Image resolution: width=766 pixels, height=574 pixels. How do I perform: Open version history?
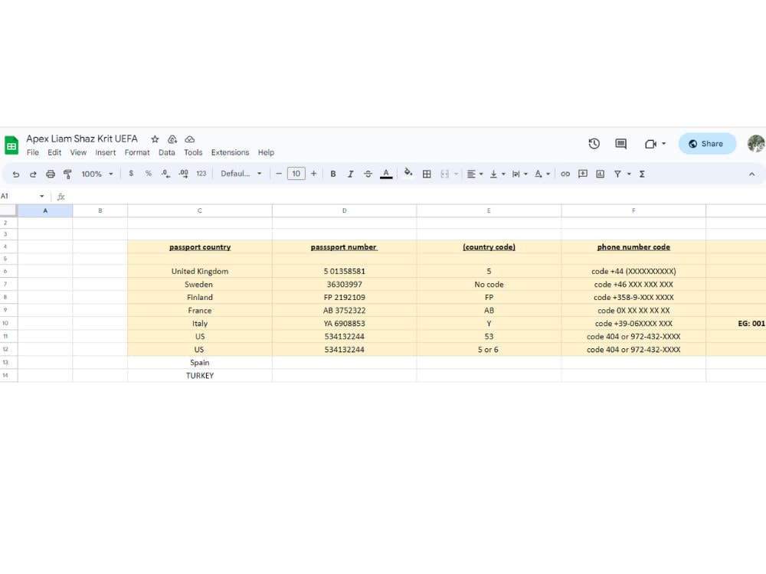pos(594,143)
